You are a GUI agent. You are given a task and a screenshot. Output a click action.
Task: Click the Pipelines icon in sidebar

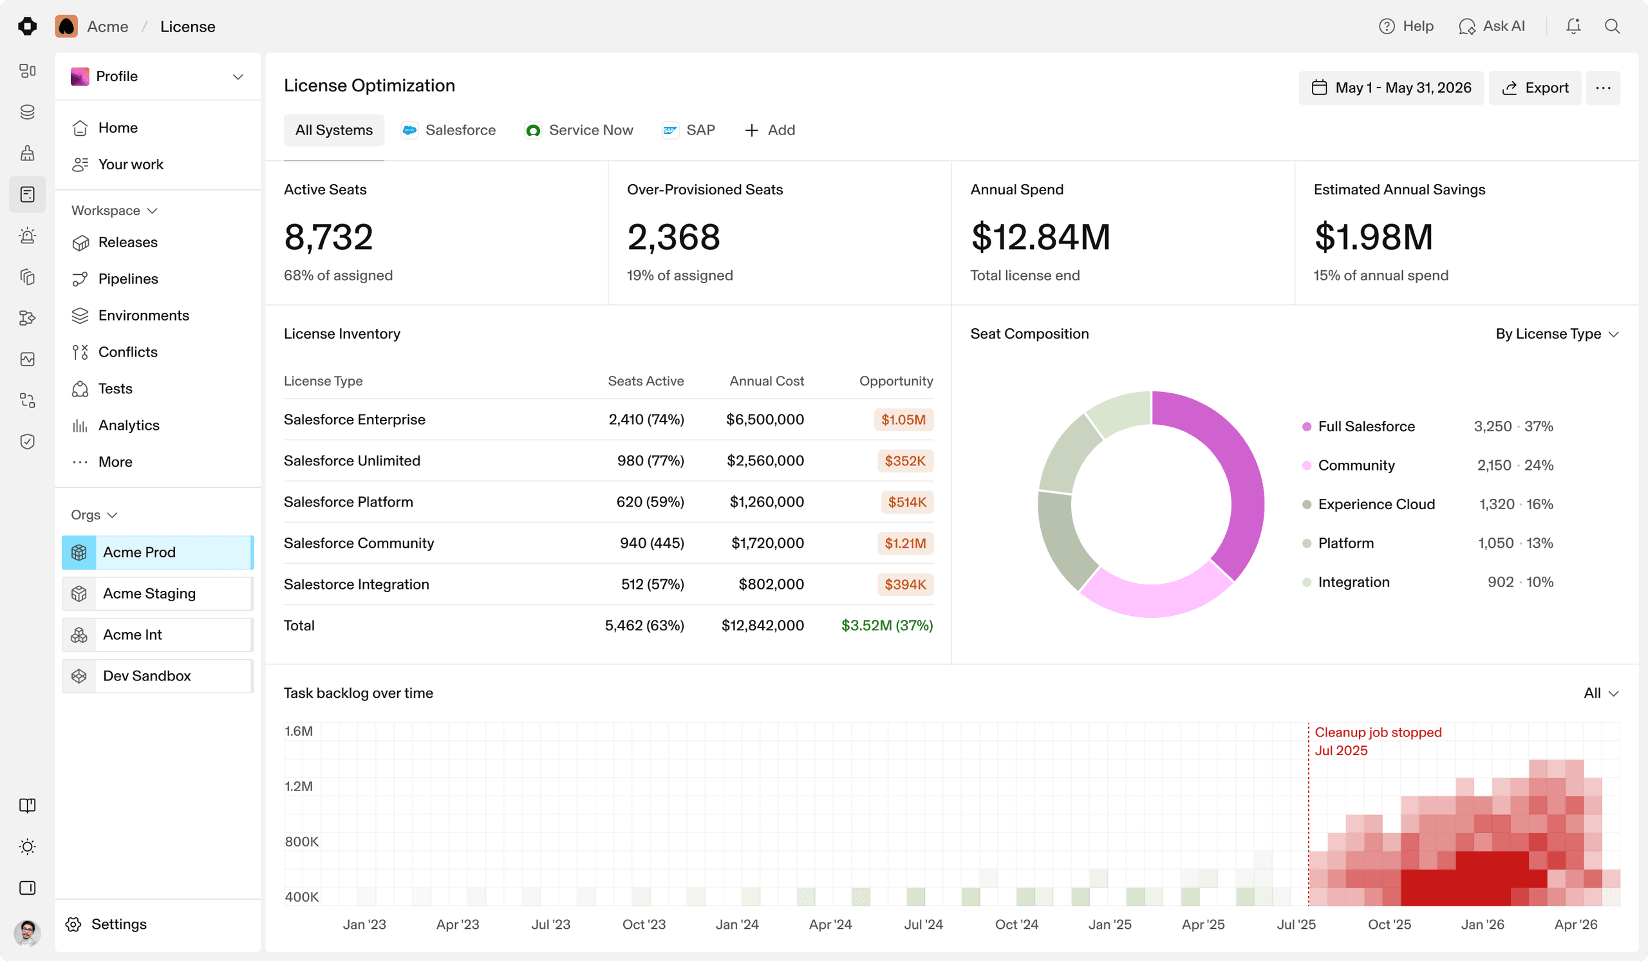coord(80,279)
